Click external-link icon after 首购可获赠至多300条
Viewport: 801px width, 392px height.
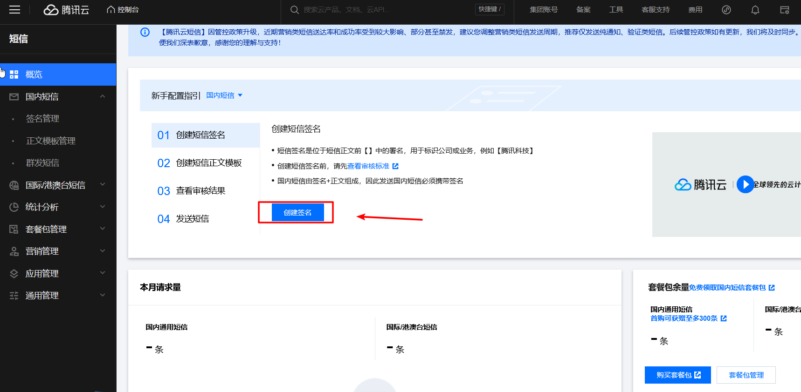point(724,318)
